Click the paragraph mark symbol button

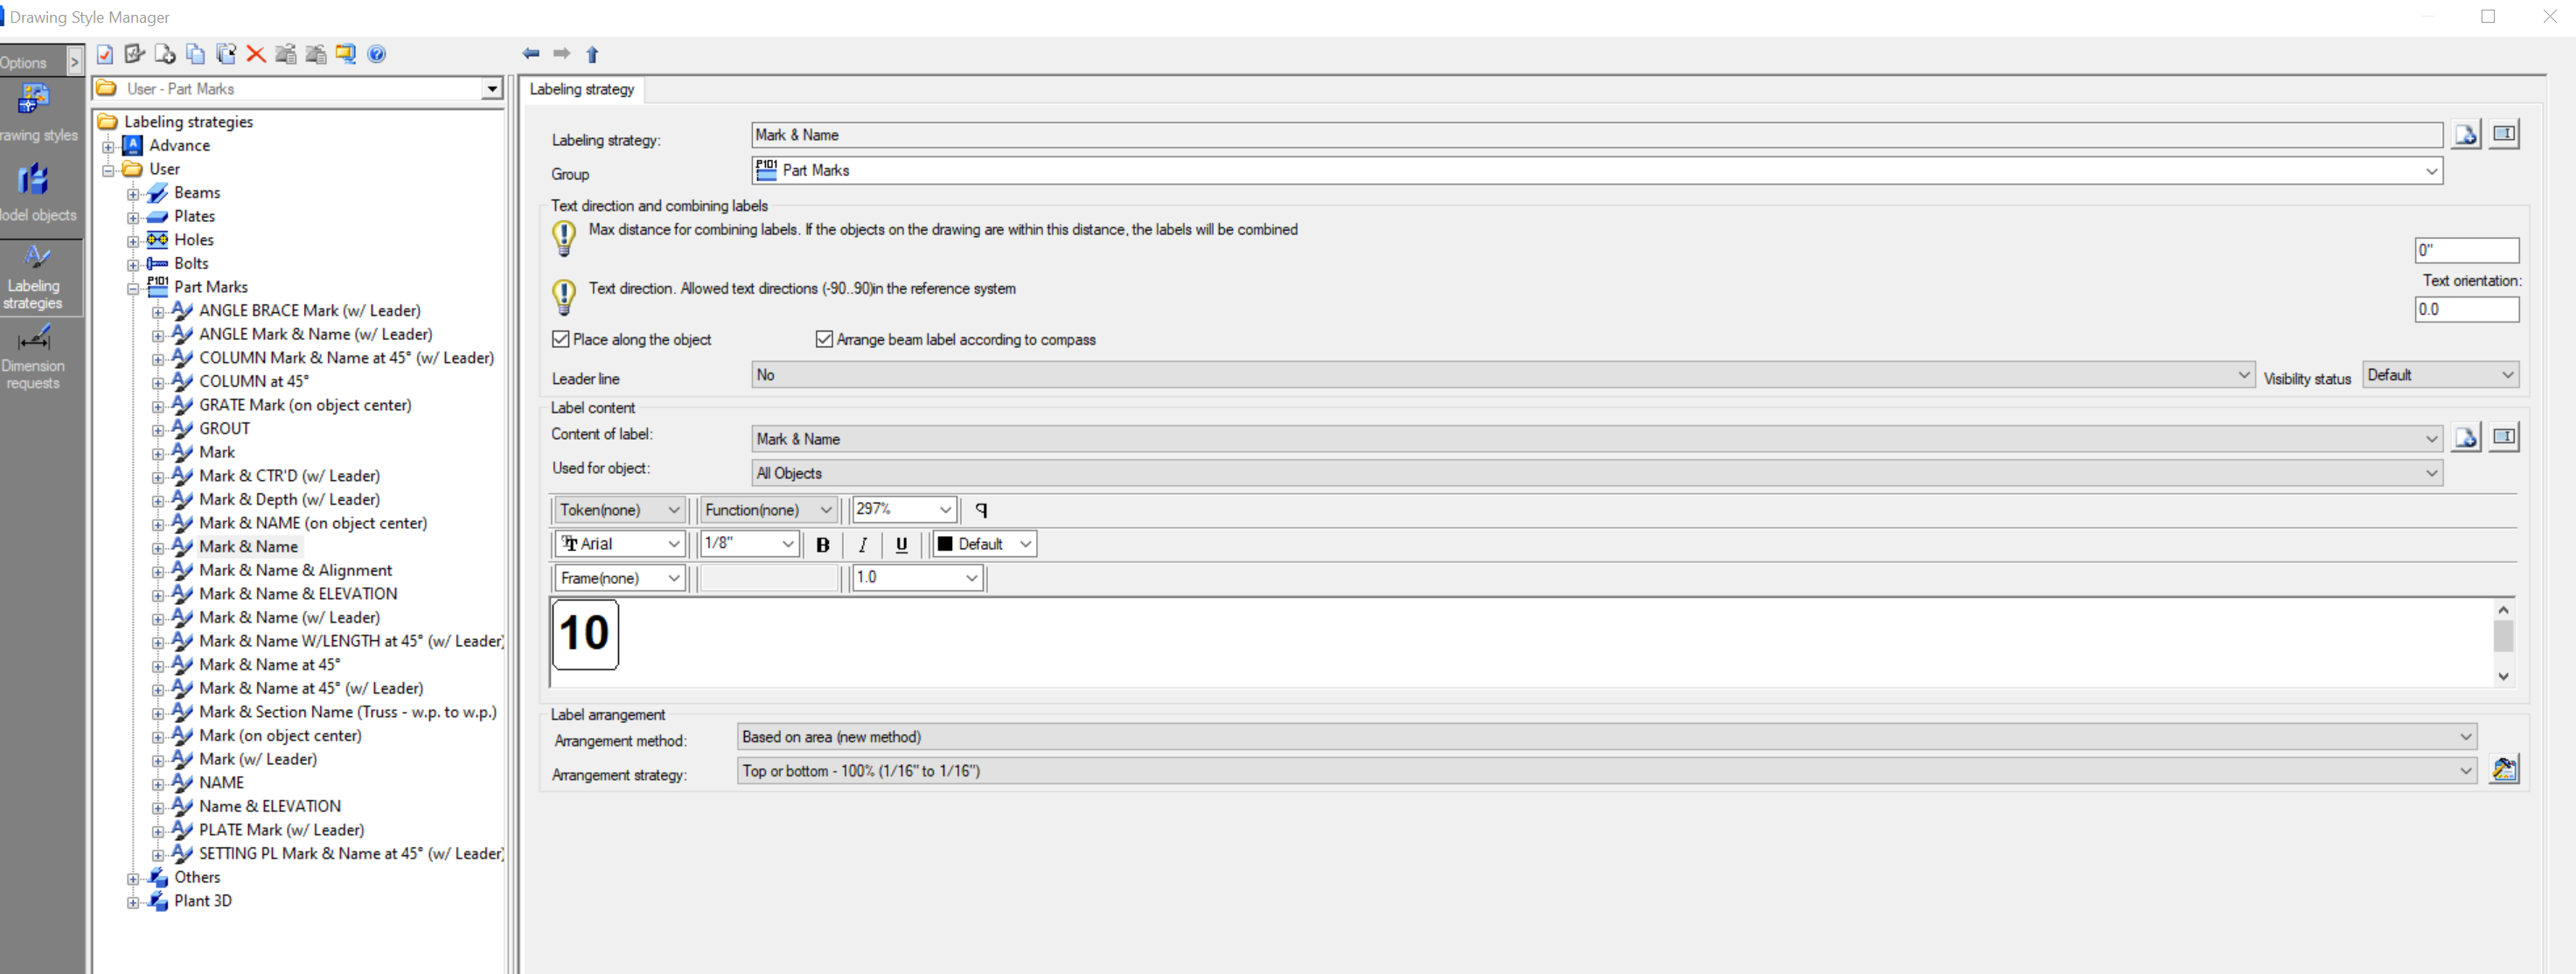(981, 510)
